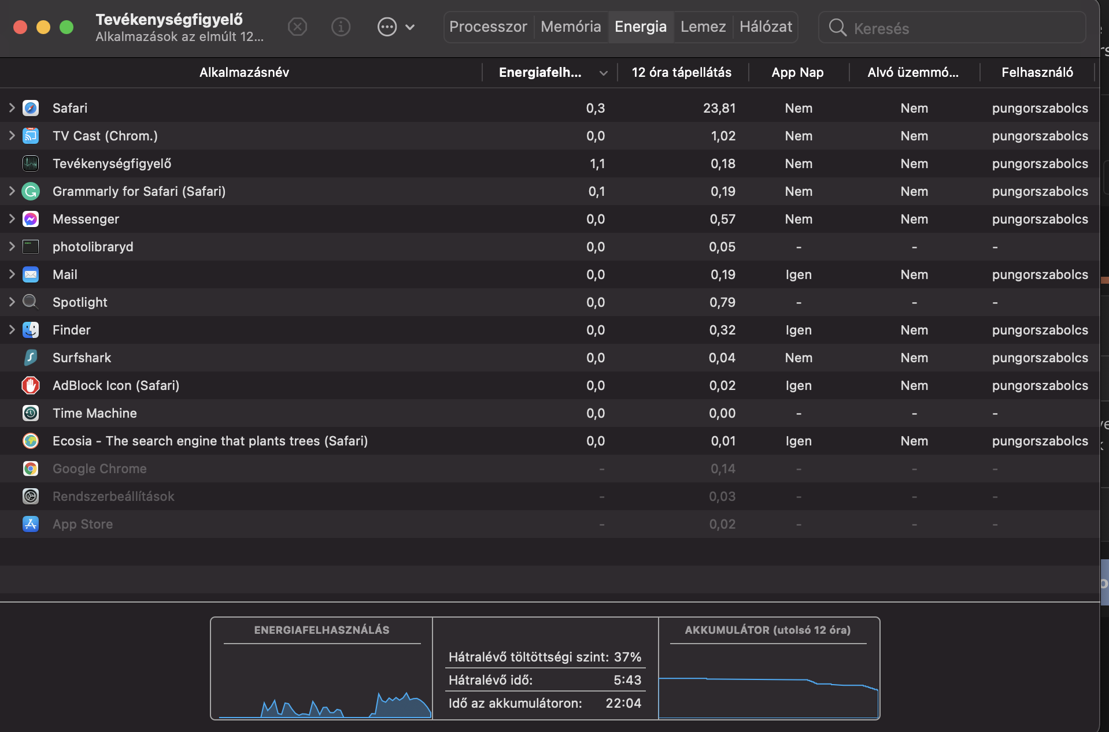1109x732 pixels.
Task: Click the stop process X icon
Action: 297,27
